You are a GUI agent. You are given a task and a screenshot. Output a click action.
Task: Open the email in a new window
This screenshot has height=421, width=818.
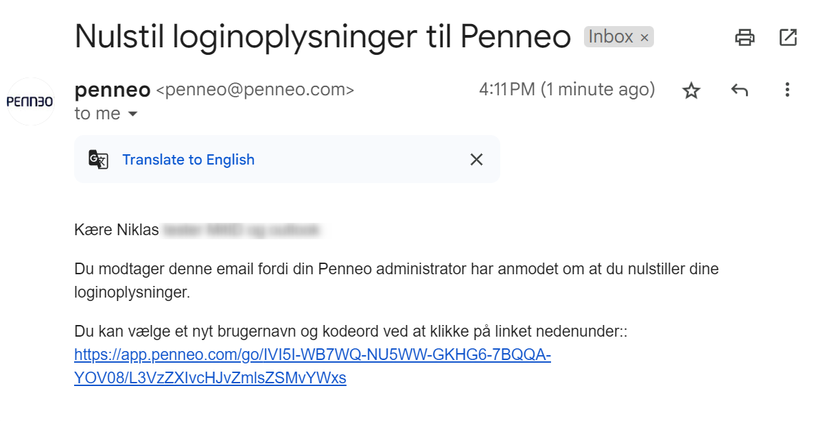(788, 38)
